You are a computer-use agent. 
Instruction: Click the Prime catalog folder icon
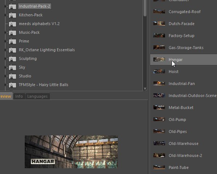(x=12, y=41)
